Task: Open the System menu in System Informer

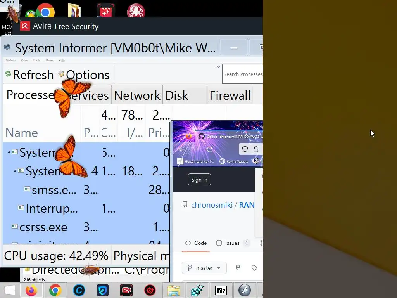Action: (x=10, y=60)
